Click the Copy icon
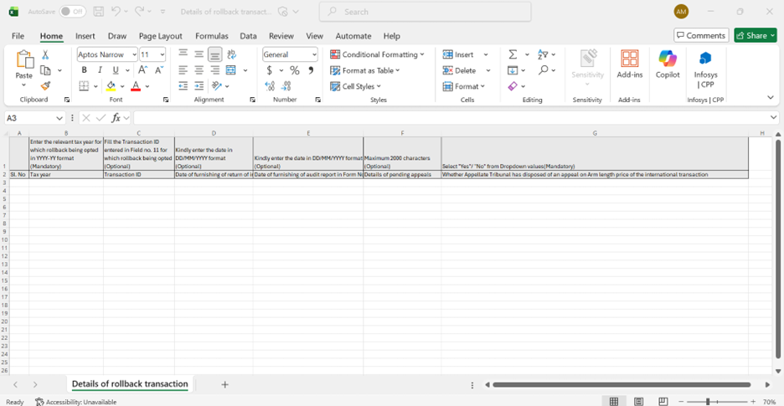 pyautogui.click(x=45, y=70)
